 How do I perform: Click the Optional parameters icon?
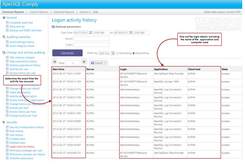(53, 27)
